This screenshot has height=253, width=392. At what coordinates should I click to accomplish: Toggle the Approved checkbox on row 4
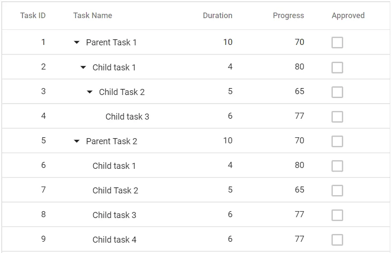coord(337,116)
